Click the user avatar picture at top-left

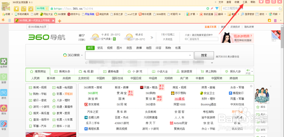point(6,6)
